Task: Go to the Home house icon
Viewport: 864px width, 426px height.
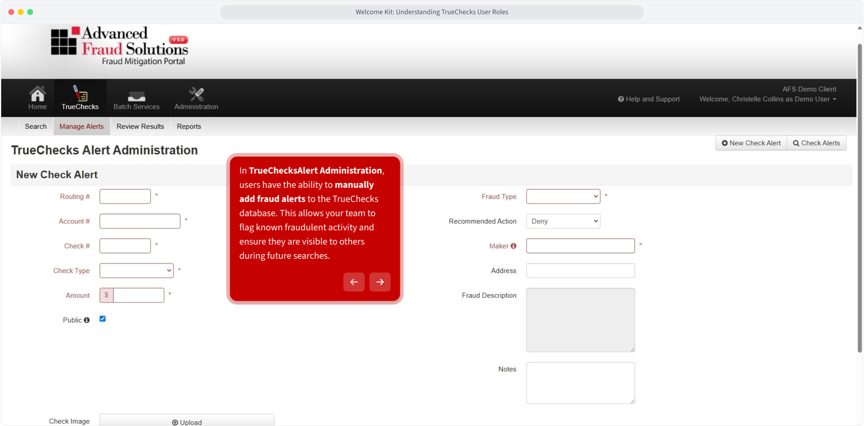Action: pyautogui.click(x=37, y=94)
